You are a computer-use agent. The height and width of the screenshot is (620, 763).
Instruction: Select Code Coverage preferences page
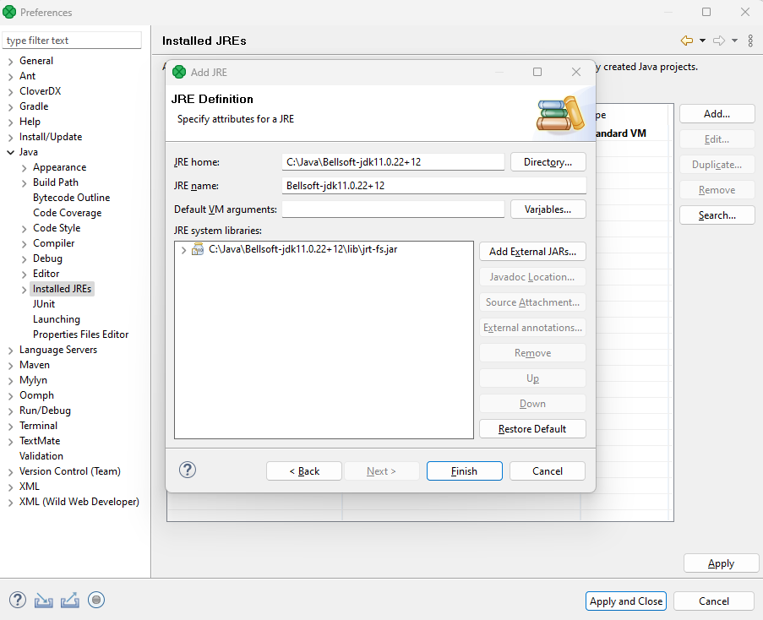67,213
